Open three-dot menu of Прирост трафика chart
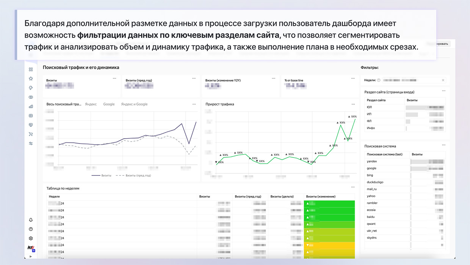The width and height of the screenshot is (470, 265). point(353,104)
